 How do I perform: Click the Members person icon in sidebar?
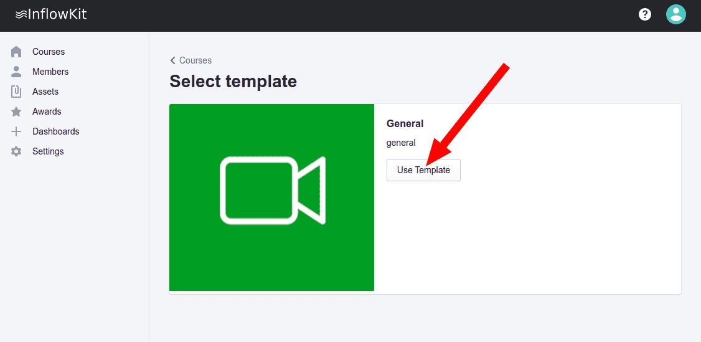click(x=16, y=72)
